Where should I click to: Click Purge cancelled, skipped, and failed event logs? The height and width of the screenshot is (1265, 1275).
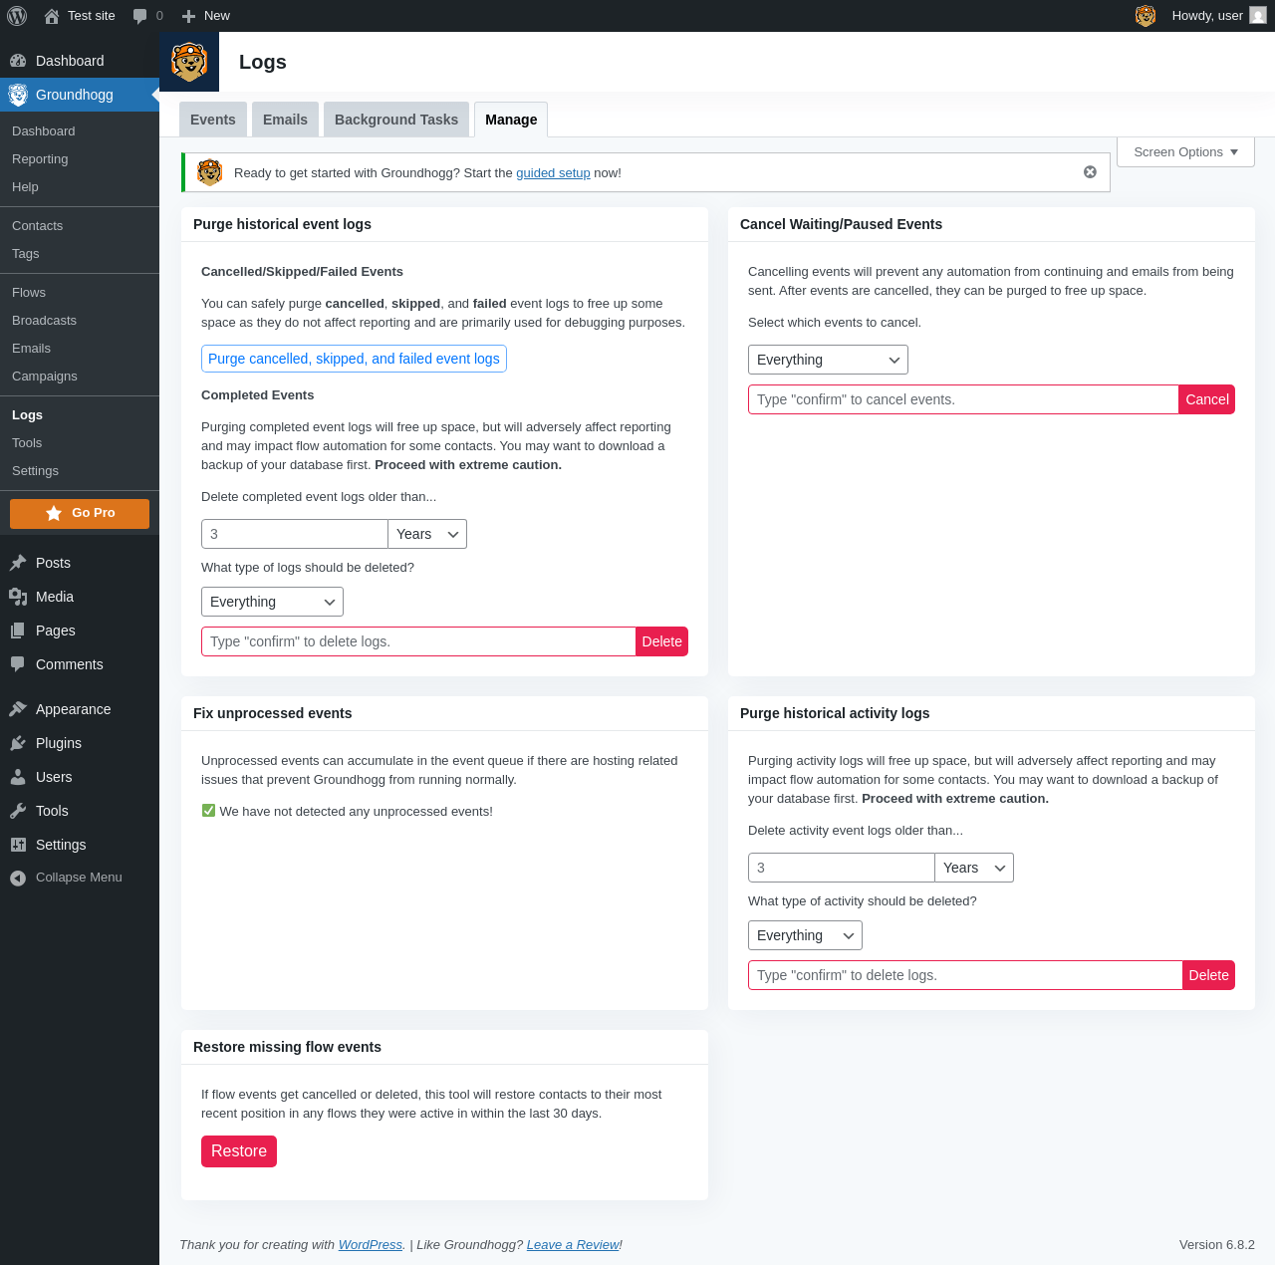354,359
